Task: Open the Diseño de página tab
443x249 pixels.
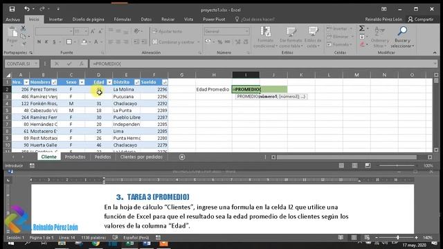Action: (x=88, y=19)
